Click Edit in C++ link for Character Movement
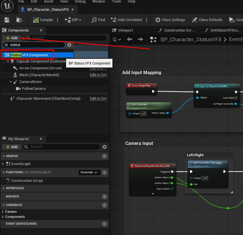 coord(98,99)
